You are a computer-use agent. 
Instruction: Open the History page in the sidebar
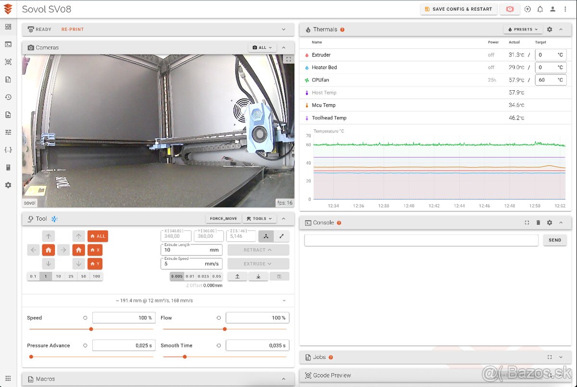tap(8, 97)
